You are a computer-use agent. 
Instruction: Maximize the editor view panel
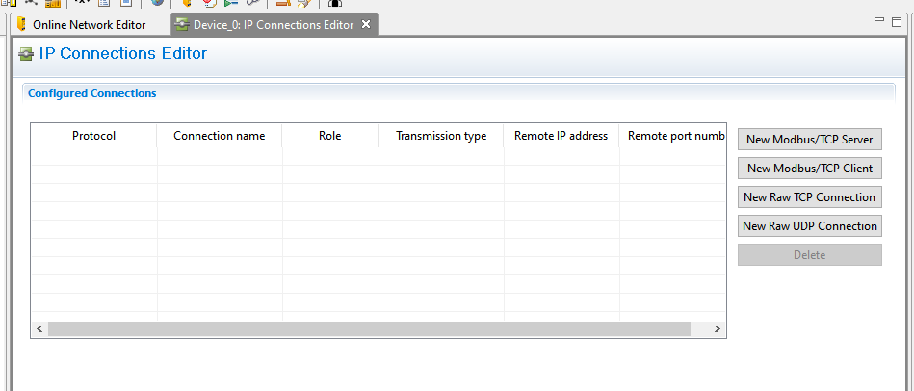point(897,21)
